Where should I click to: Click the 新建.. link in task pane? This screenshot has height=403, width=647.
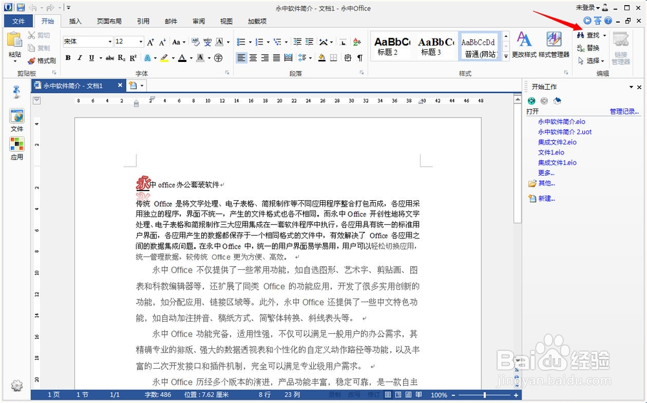click(546, 199)
